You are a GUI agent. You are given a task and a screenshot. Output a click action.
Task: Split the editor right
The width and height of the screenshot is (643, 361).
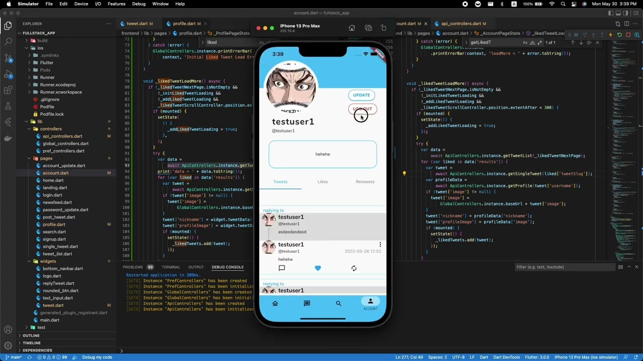tap(627, 24)
